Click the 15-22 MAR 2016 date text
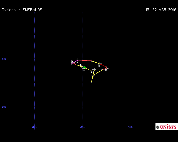Viewport: 178px width, 142px height. tap(161, 10)
